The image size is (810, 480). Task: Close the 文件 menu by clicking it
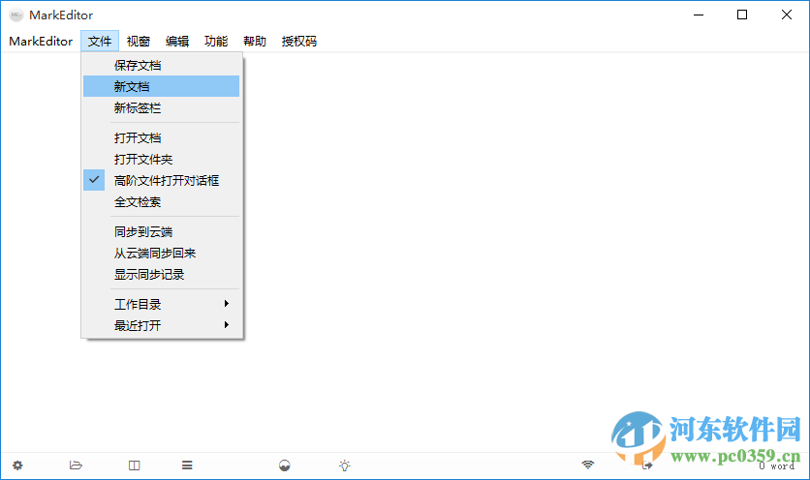point(100,42)
